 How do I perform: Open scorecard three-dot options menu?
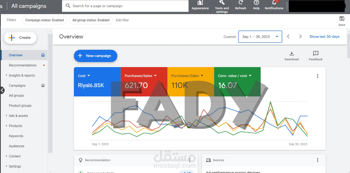click(x=318, y=76)
